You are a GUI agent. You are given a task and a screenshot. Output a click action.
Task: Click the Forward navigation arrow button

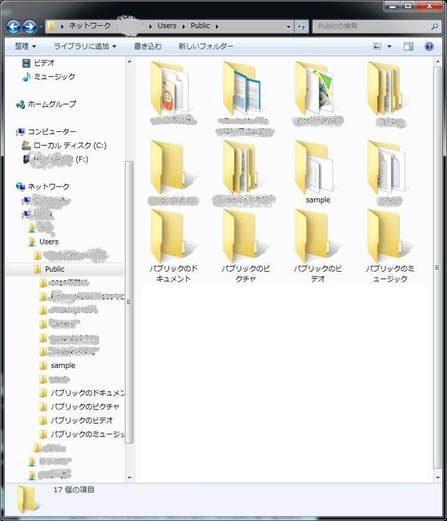(29, 27)
